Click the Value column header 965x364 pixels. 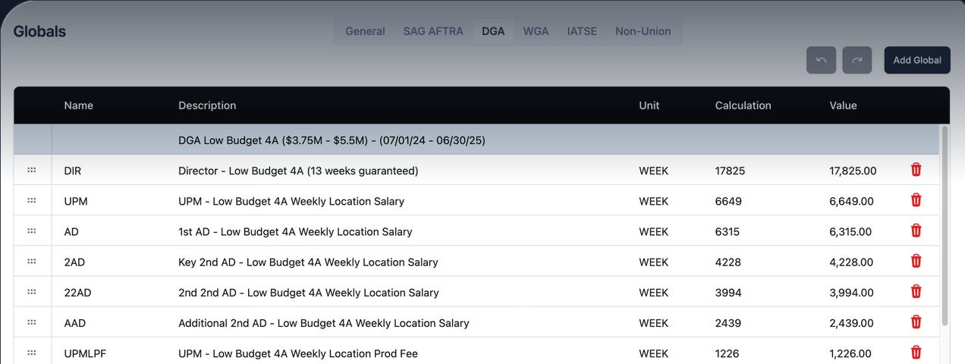coord(843,105)
